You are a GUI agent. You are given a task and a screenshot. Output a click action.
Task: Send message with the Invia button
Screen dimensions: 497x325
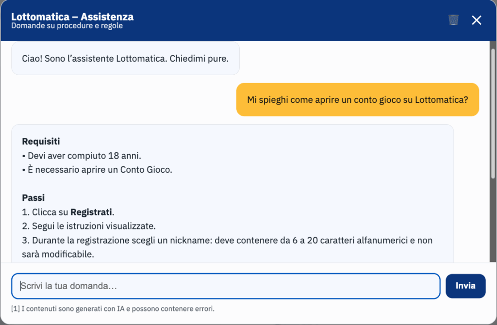[465, 286]
